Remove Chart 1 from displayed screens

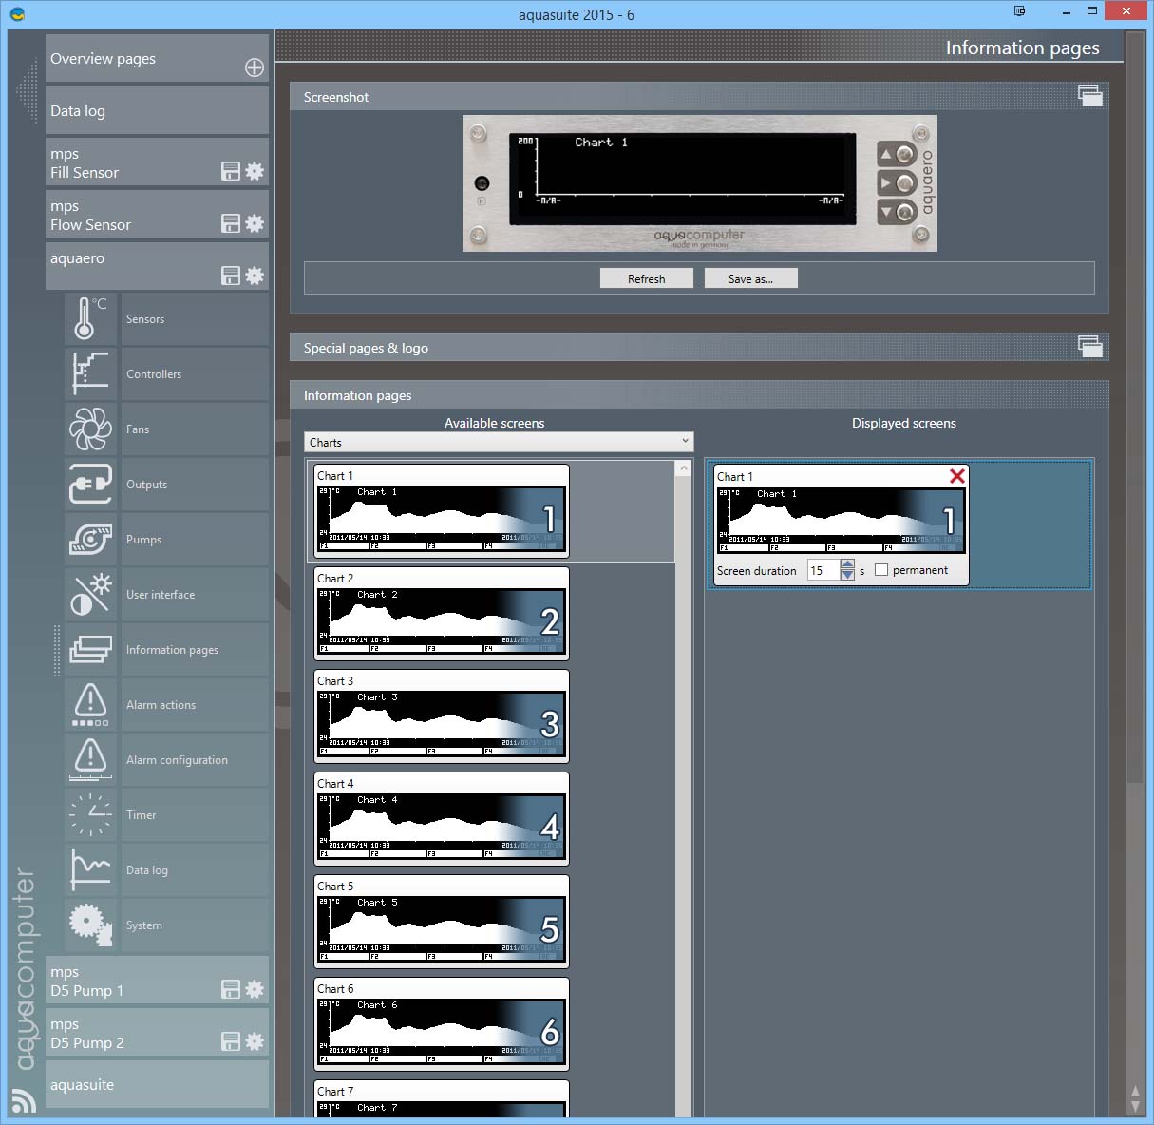pos(957,476)
